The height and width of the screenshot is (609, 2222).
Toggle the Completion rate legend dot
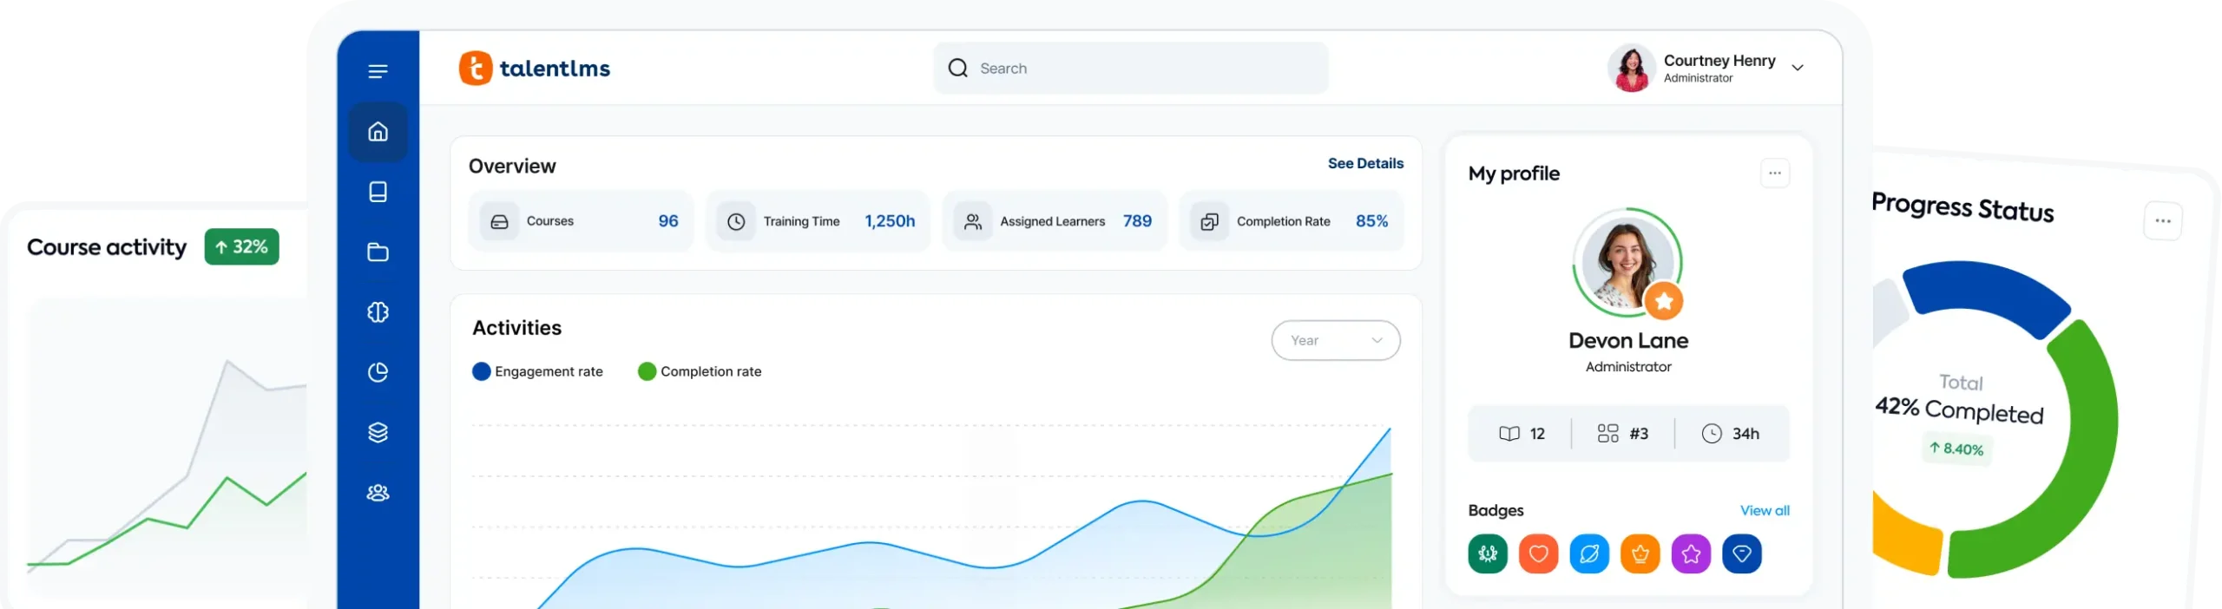[647, 371]
